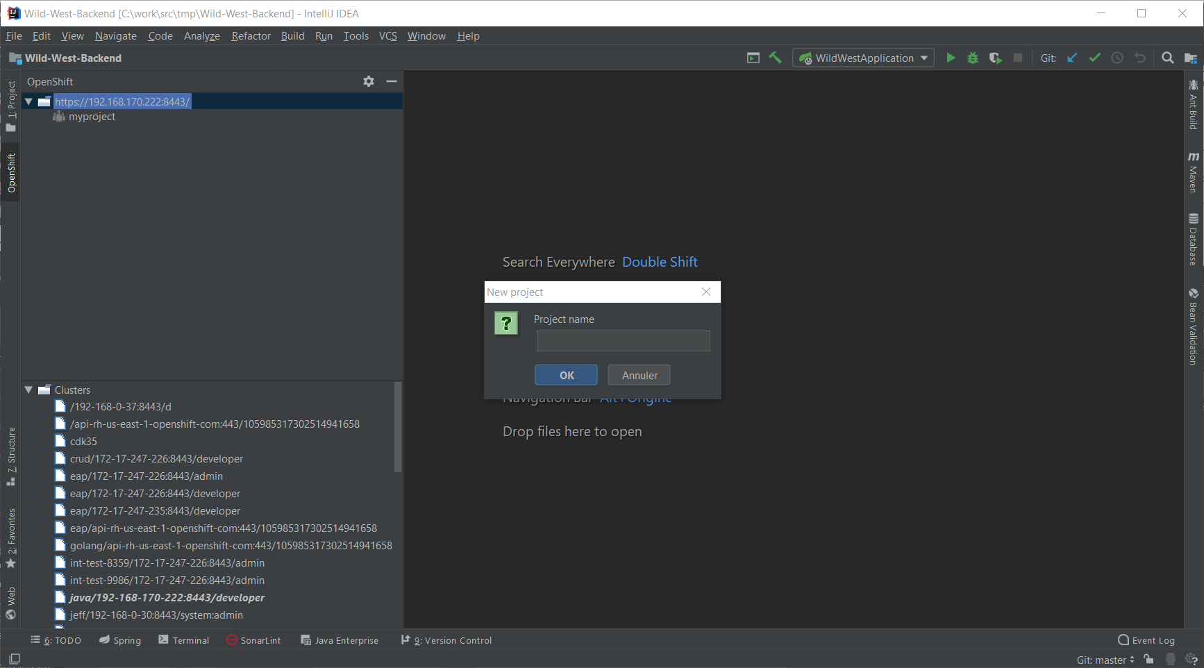Open the Ant Build side panel
Screen dimensions: 1204x668
coord(1193,105)
